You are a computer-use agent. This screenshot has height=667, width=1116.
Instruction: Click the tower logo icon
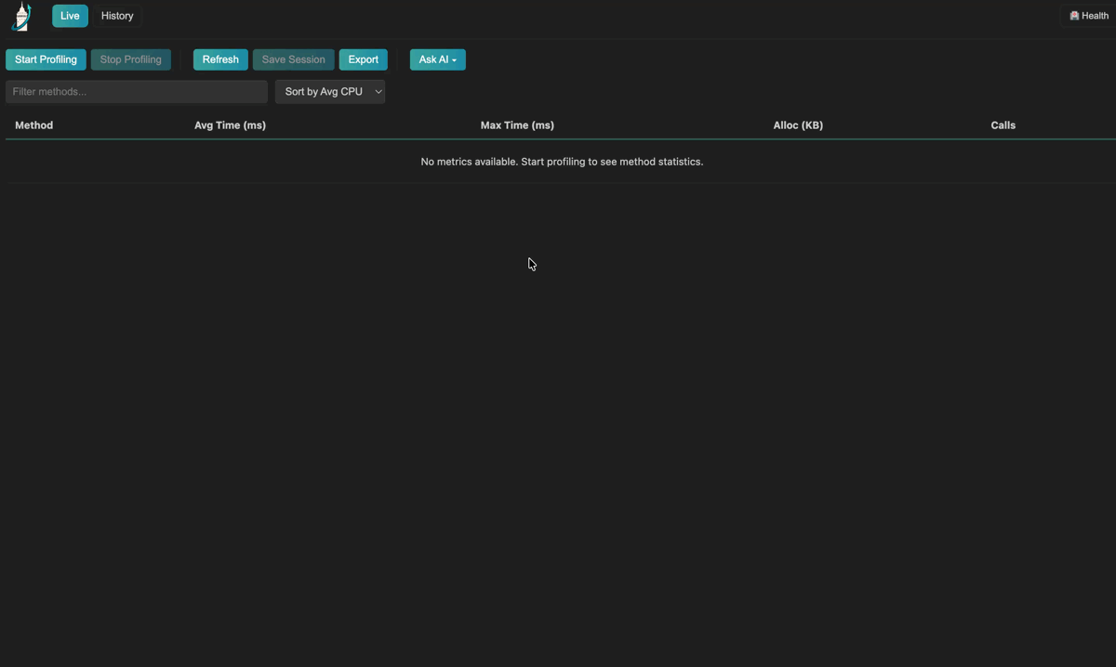point(20,16)
